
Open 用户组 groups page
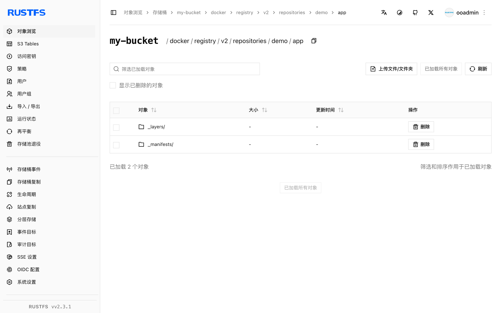pos(49,94)
